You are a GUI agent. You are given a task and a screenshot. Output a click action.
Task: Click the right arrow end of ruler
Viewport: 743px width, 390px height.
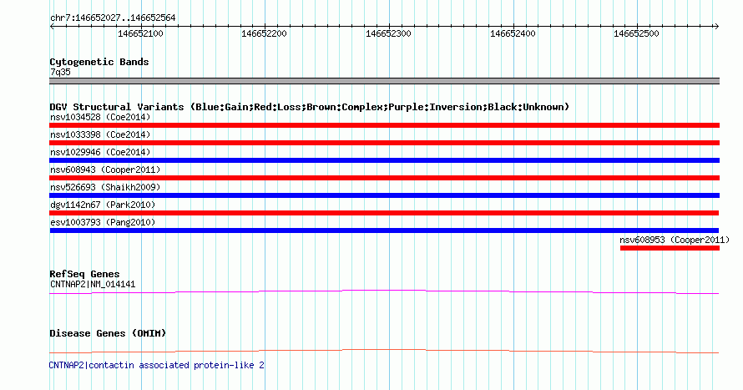pyautogui.click(x=716, y=27)
